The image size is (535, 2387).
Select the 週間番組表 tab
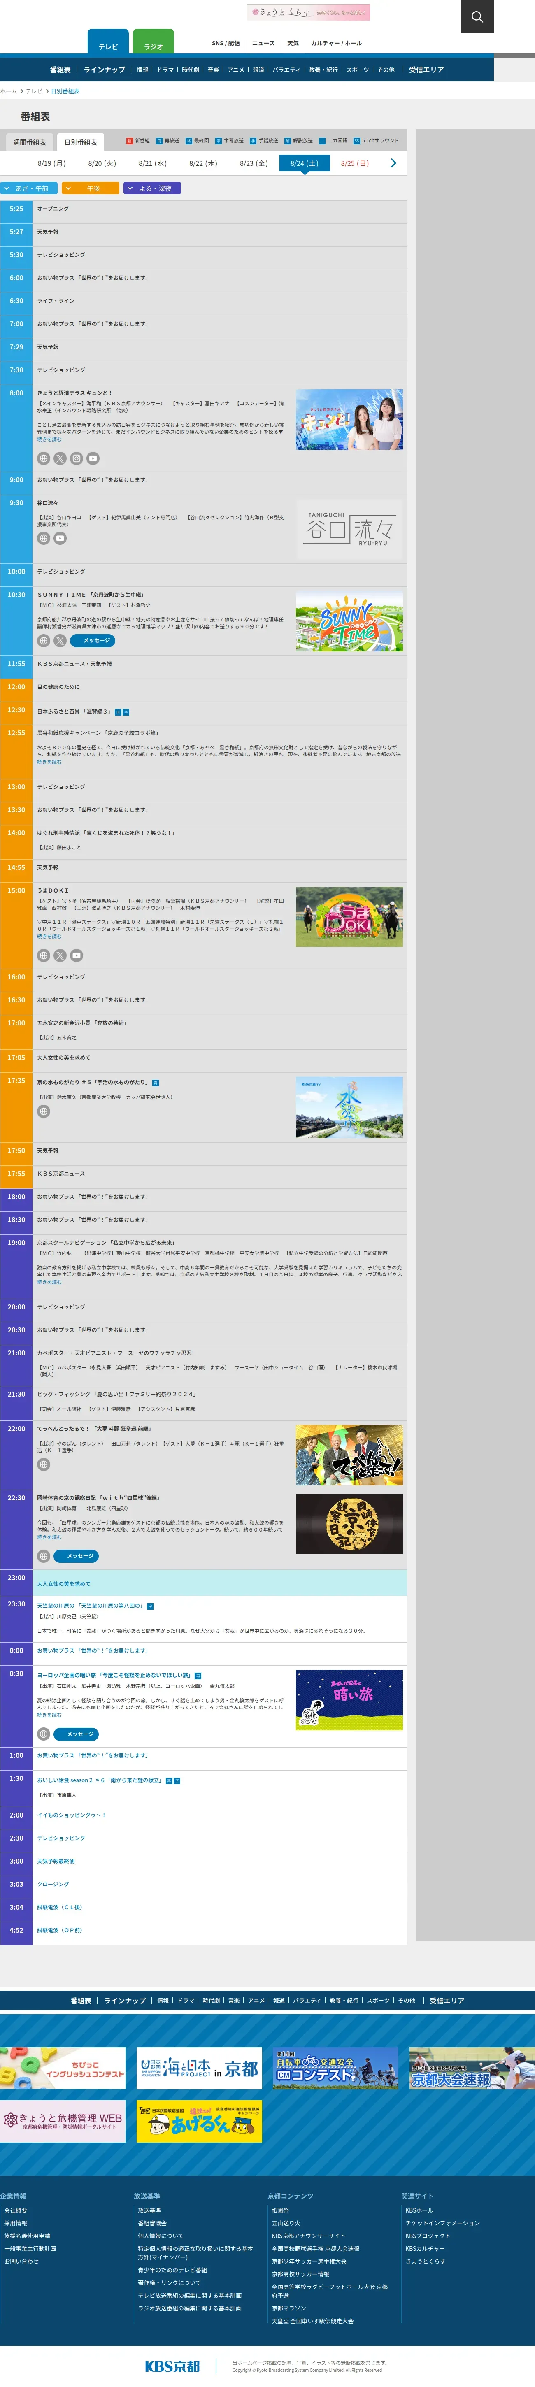(x=30, y=143)
